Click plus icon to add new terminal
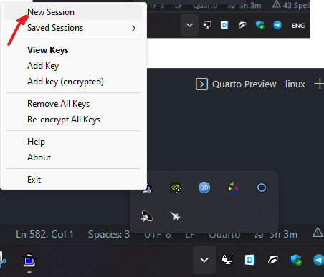The height and width of the screenshot is (277, 324). (319, 84)
